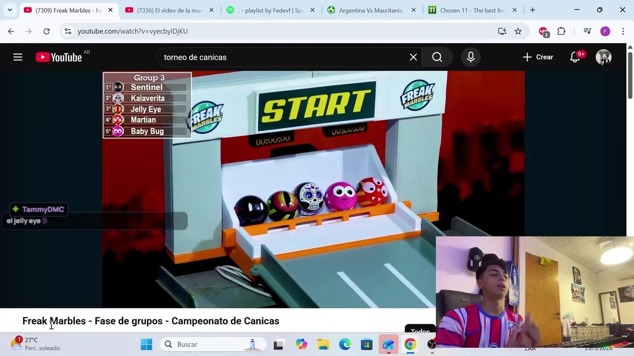Image resolution: width=634 pixels, height=356 pixels.
Task: View site information icon in address bar
Action: click(x=68, y=31)
